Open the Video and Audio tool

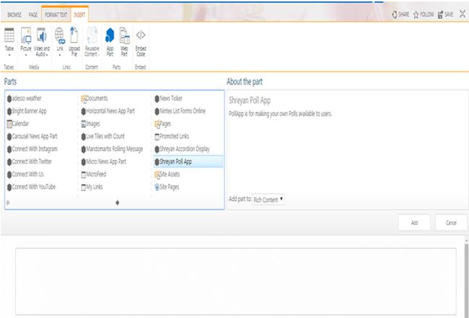pos(42,42)
